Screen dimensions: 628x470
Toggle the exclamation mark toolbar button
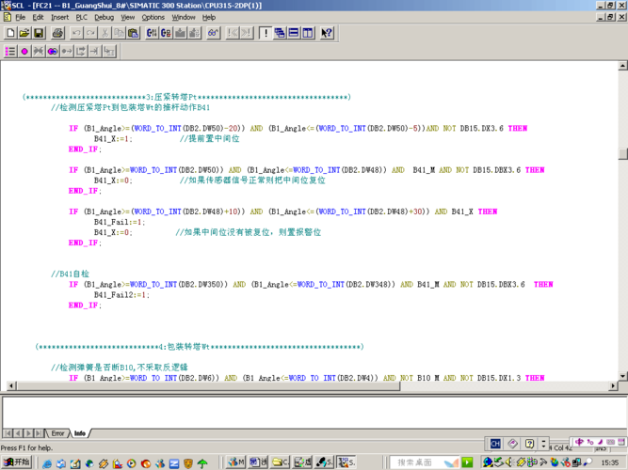266,33
